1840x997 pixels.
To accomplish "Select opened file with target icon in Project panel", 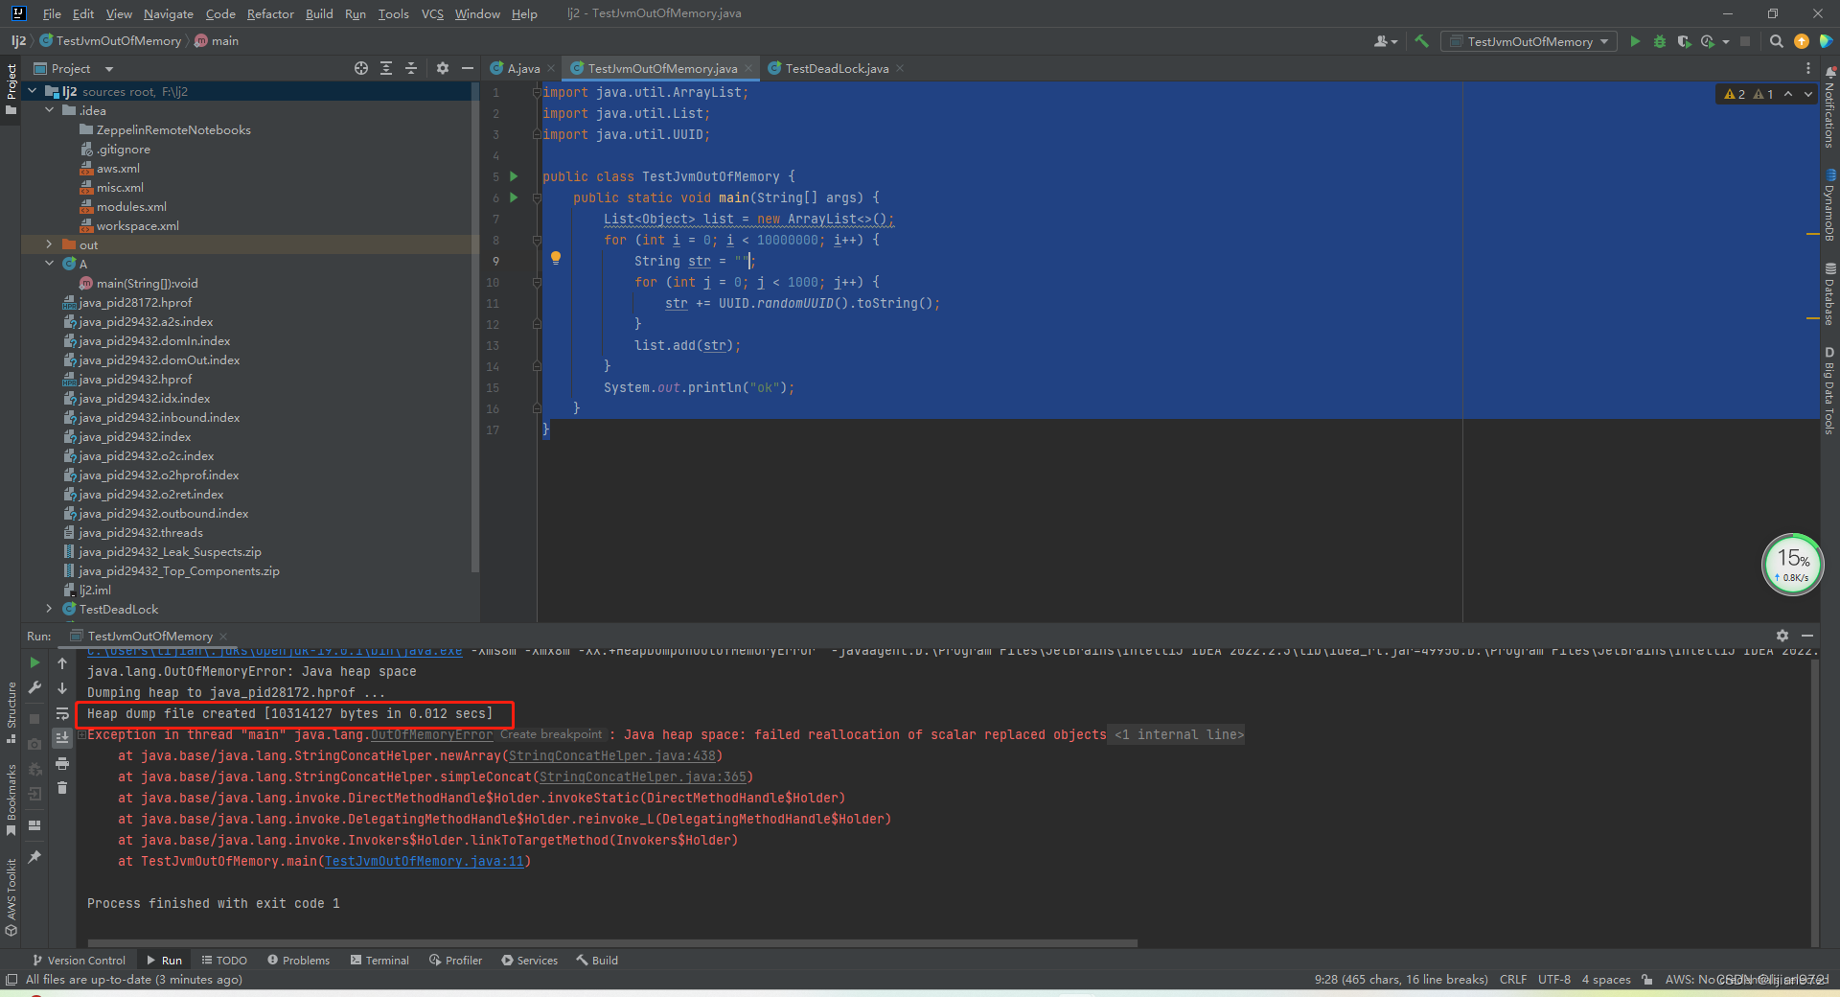I will click(361, 68).
